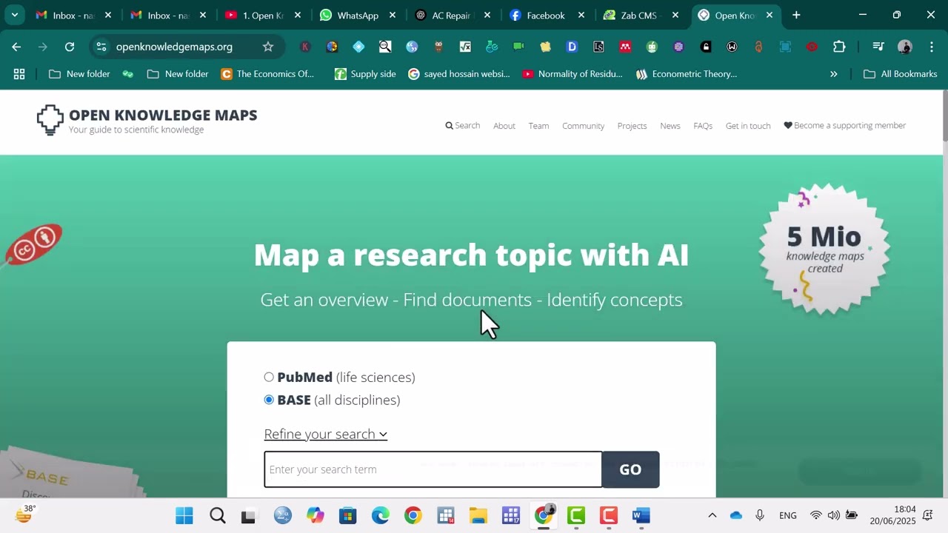948x533 pixels.
Task: Click the red Creative Commons badge
Action: [34, 244]
